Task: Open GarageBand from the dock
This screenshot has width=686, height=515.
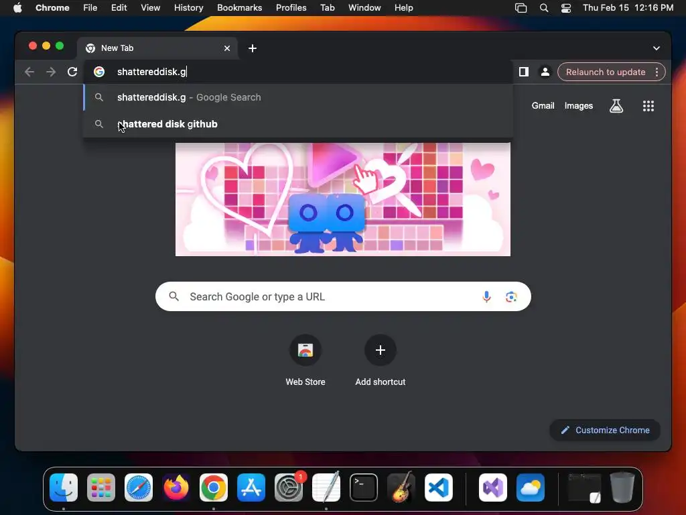Action: point(401,488)
